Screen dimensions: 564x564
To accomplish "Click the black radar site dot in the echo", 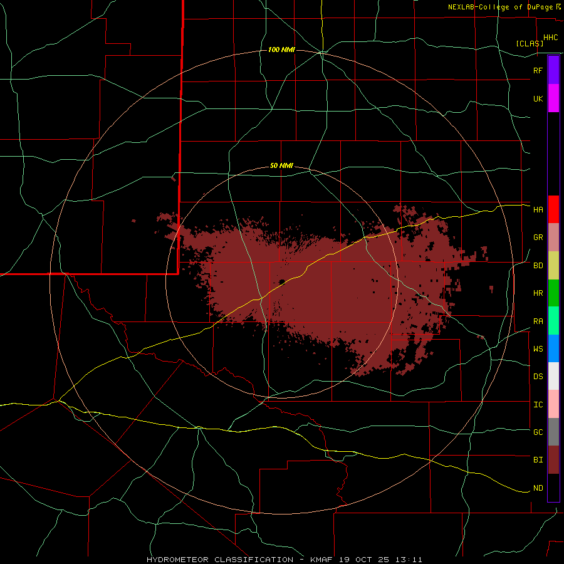I will (x=282, y=281).
